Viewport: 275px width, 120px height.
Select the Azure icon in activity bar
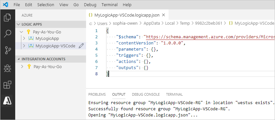pos(7,101)
